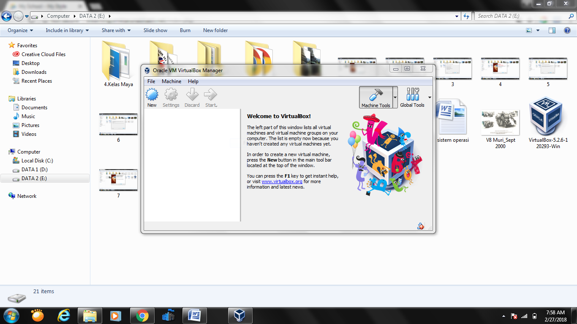Launch Internet Explorer from the taskbar
This screenshot has height=324, width=577.
[x=64, y=316]
